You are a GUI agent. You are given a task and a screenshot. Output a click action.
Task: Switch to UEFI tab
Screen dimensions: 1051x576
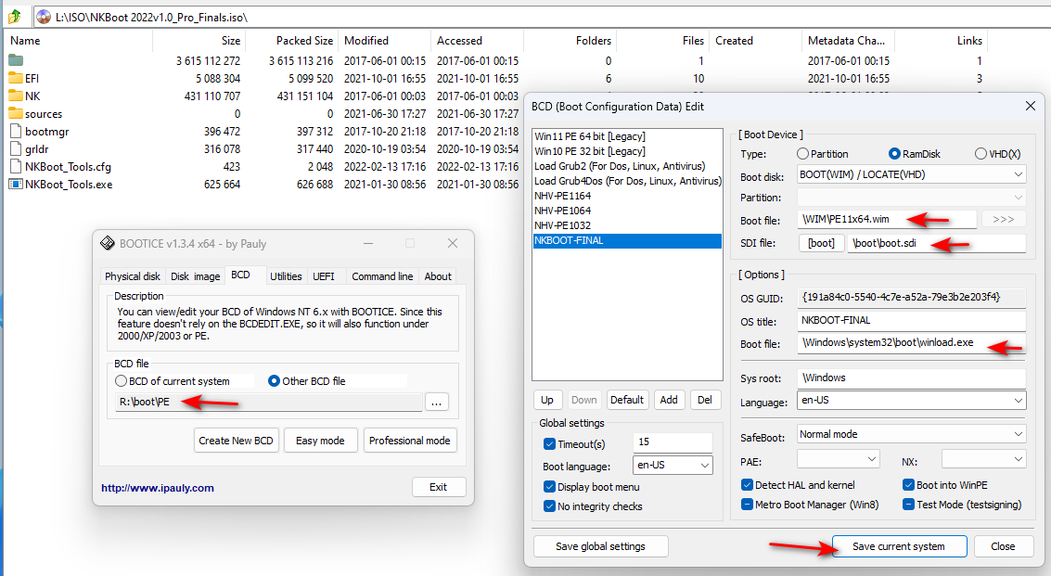[x=324, y=276]
